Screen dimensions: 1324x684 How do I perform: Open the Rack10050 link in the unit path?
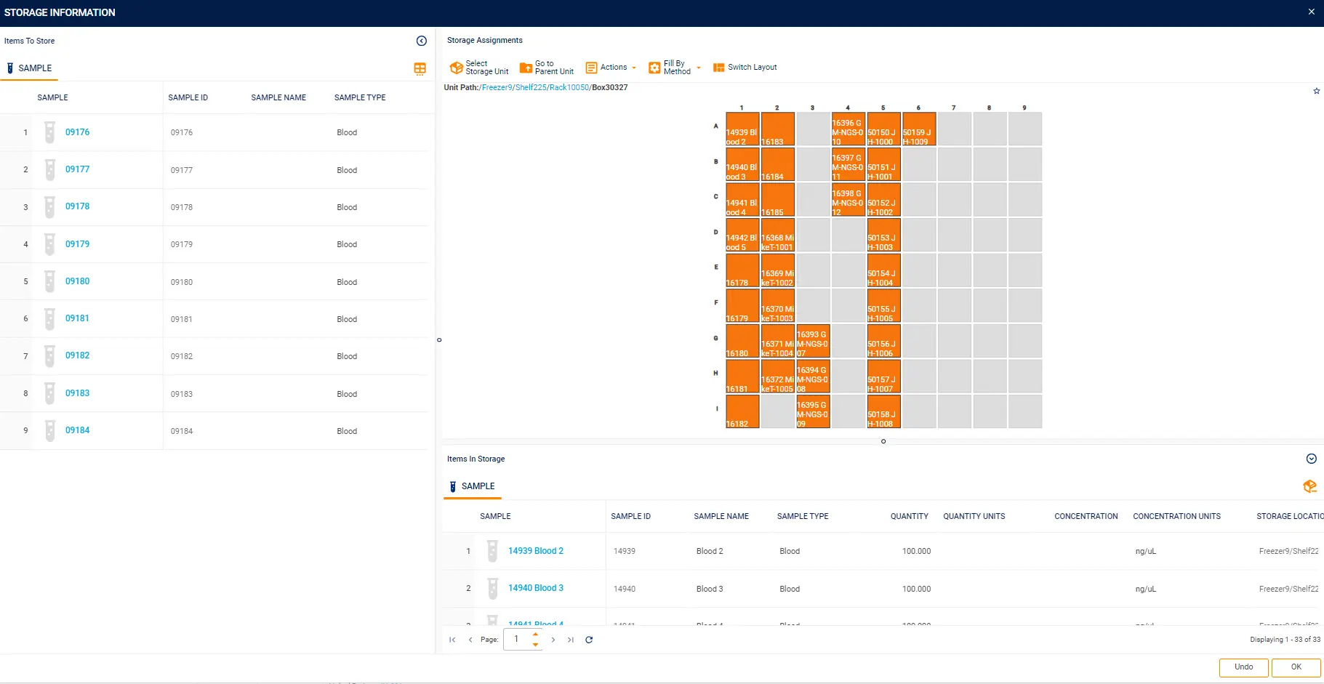[569, 87]
